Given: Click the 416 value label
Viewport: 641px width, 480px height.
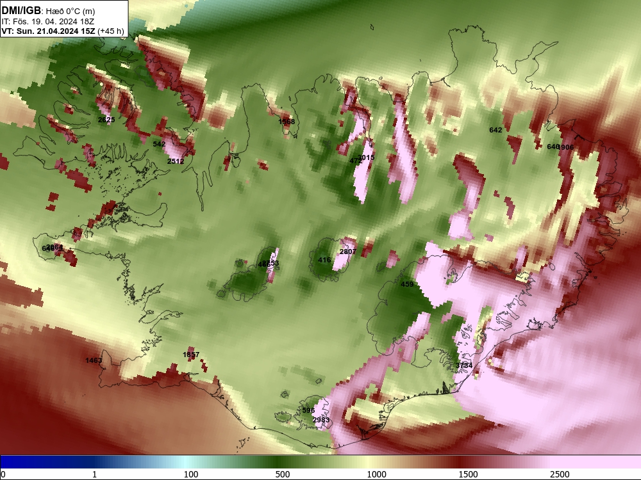Looking at the screenshot, I should coord(324,260).
